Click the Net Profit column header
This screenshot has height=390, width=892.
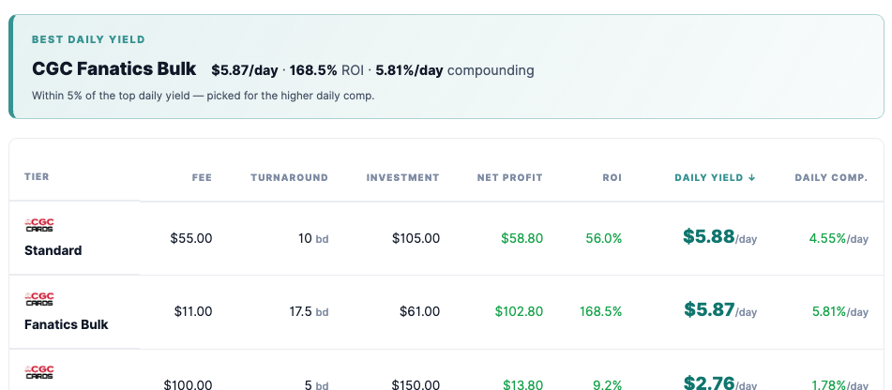[x=509, y=177]
